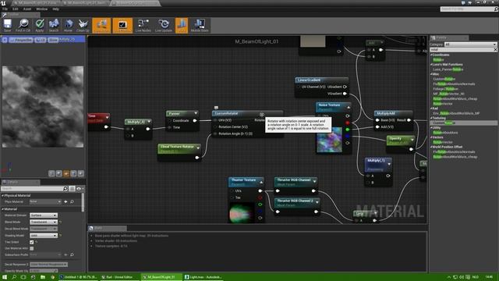The image size is (499, 281).
Task: Use selected asset arrow for Phys Material
Action: click(x=65, y=201)
